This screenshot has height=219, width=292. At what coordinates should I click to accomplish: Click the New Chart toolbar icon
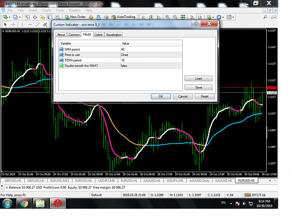click(x=5, y=17)
